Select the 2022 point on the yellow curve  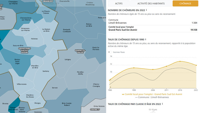point(196,65)
